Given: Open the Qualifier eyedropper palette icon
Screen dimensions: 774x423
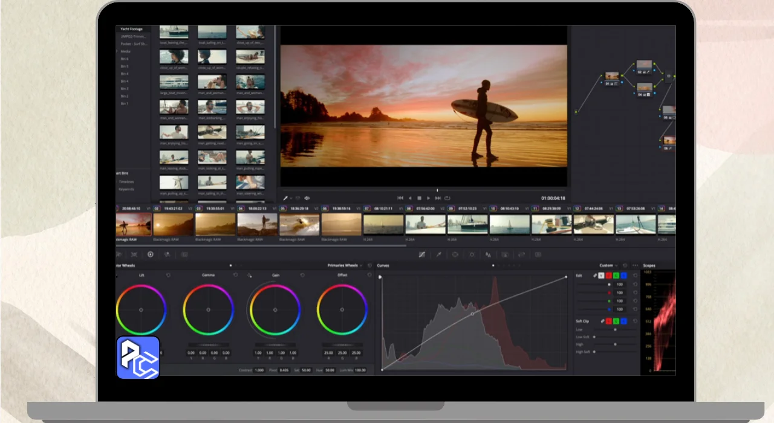Looking at the screenshot, I should click(x=438, y=254).
